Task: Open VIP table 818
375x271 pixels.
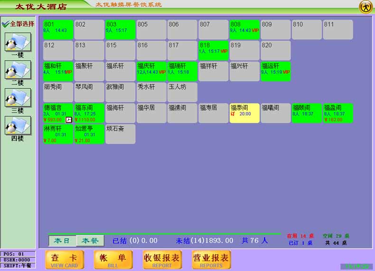Action: click(x=214, y=50)
